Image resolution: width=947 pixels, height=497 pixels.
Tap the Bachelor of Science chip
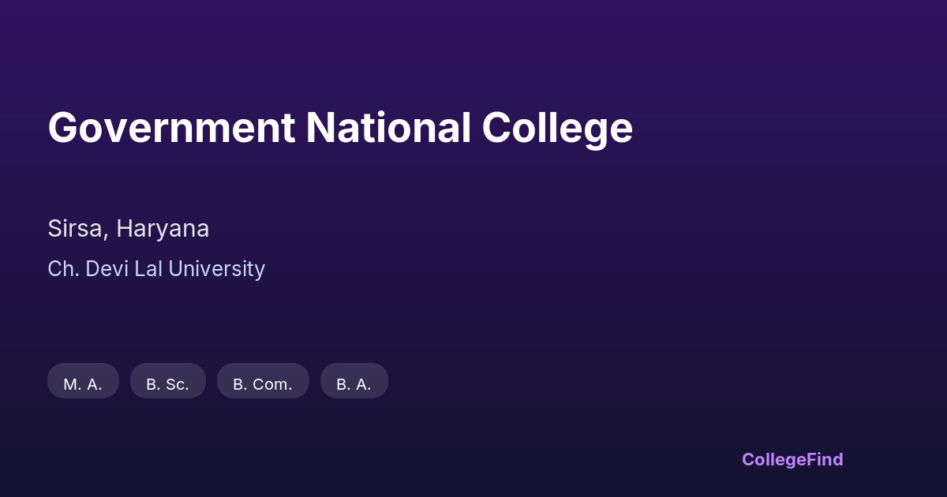click(x=167, y=381)
